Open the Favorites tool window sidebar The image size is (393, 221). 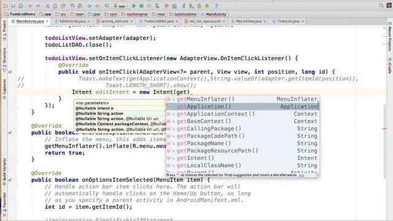4,204
